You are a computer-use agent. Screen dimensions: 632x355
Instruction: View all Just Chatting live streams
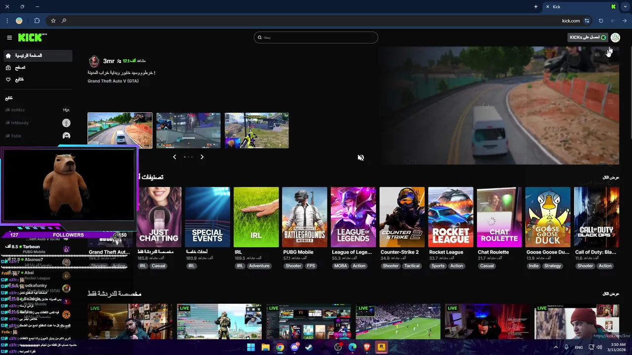pos(611,294)
